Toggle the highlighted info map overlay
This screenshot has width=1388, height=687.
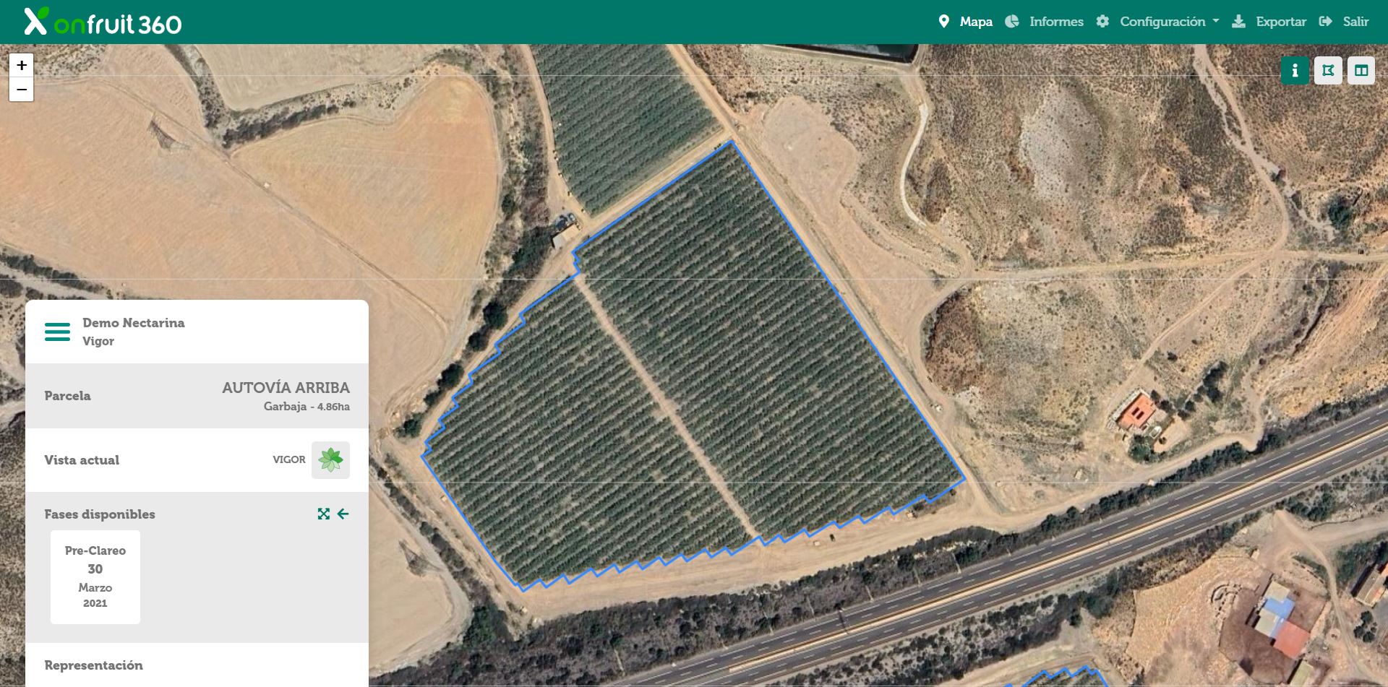coord(1295,70)
